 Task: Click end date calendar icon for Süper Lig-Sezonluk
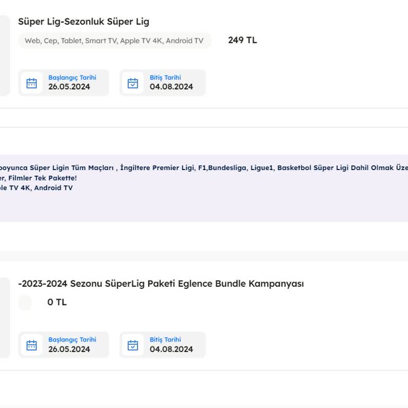pos(133,83)
